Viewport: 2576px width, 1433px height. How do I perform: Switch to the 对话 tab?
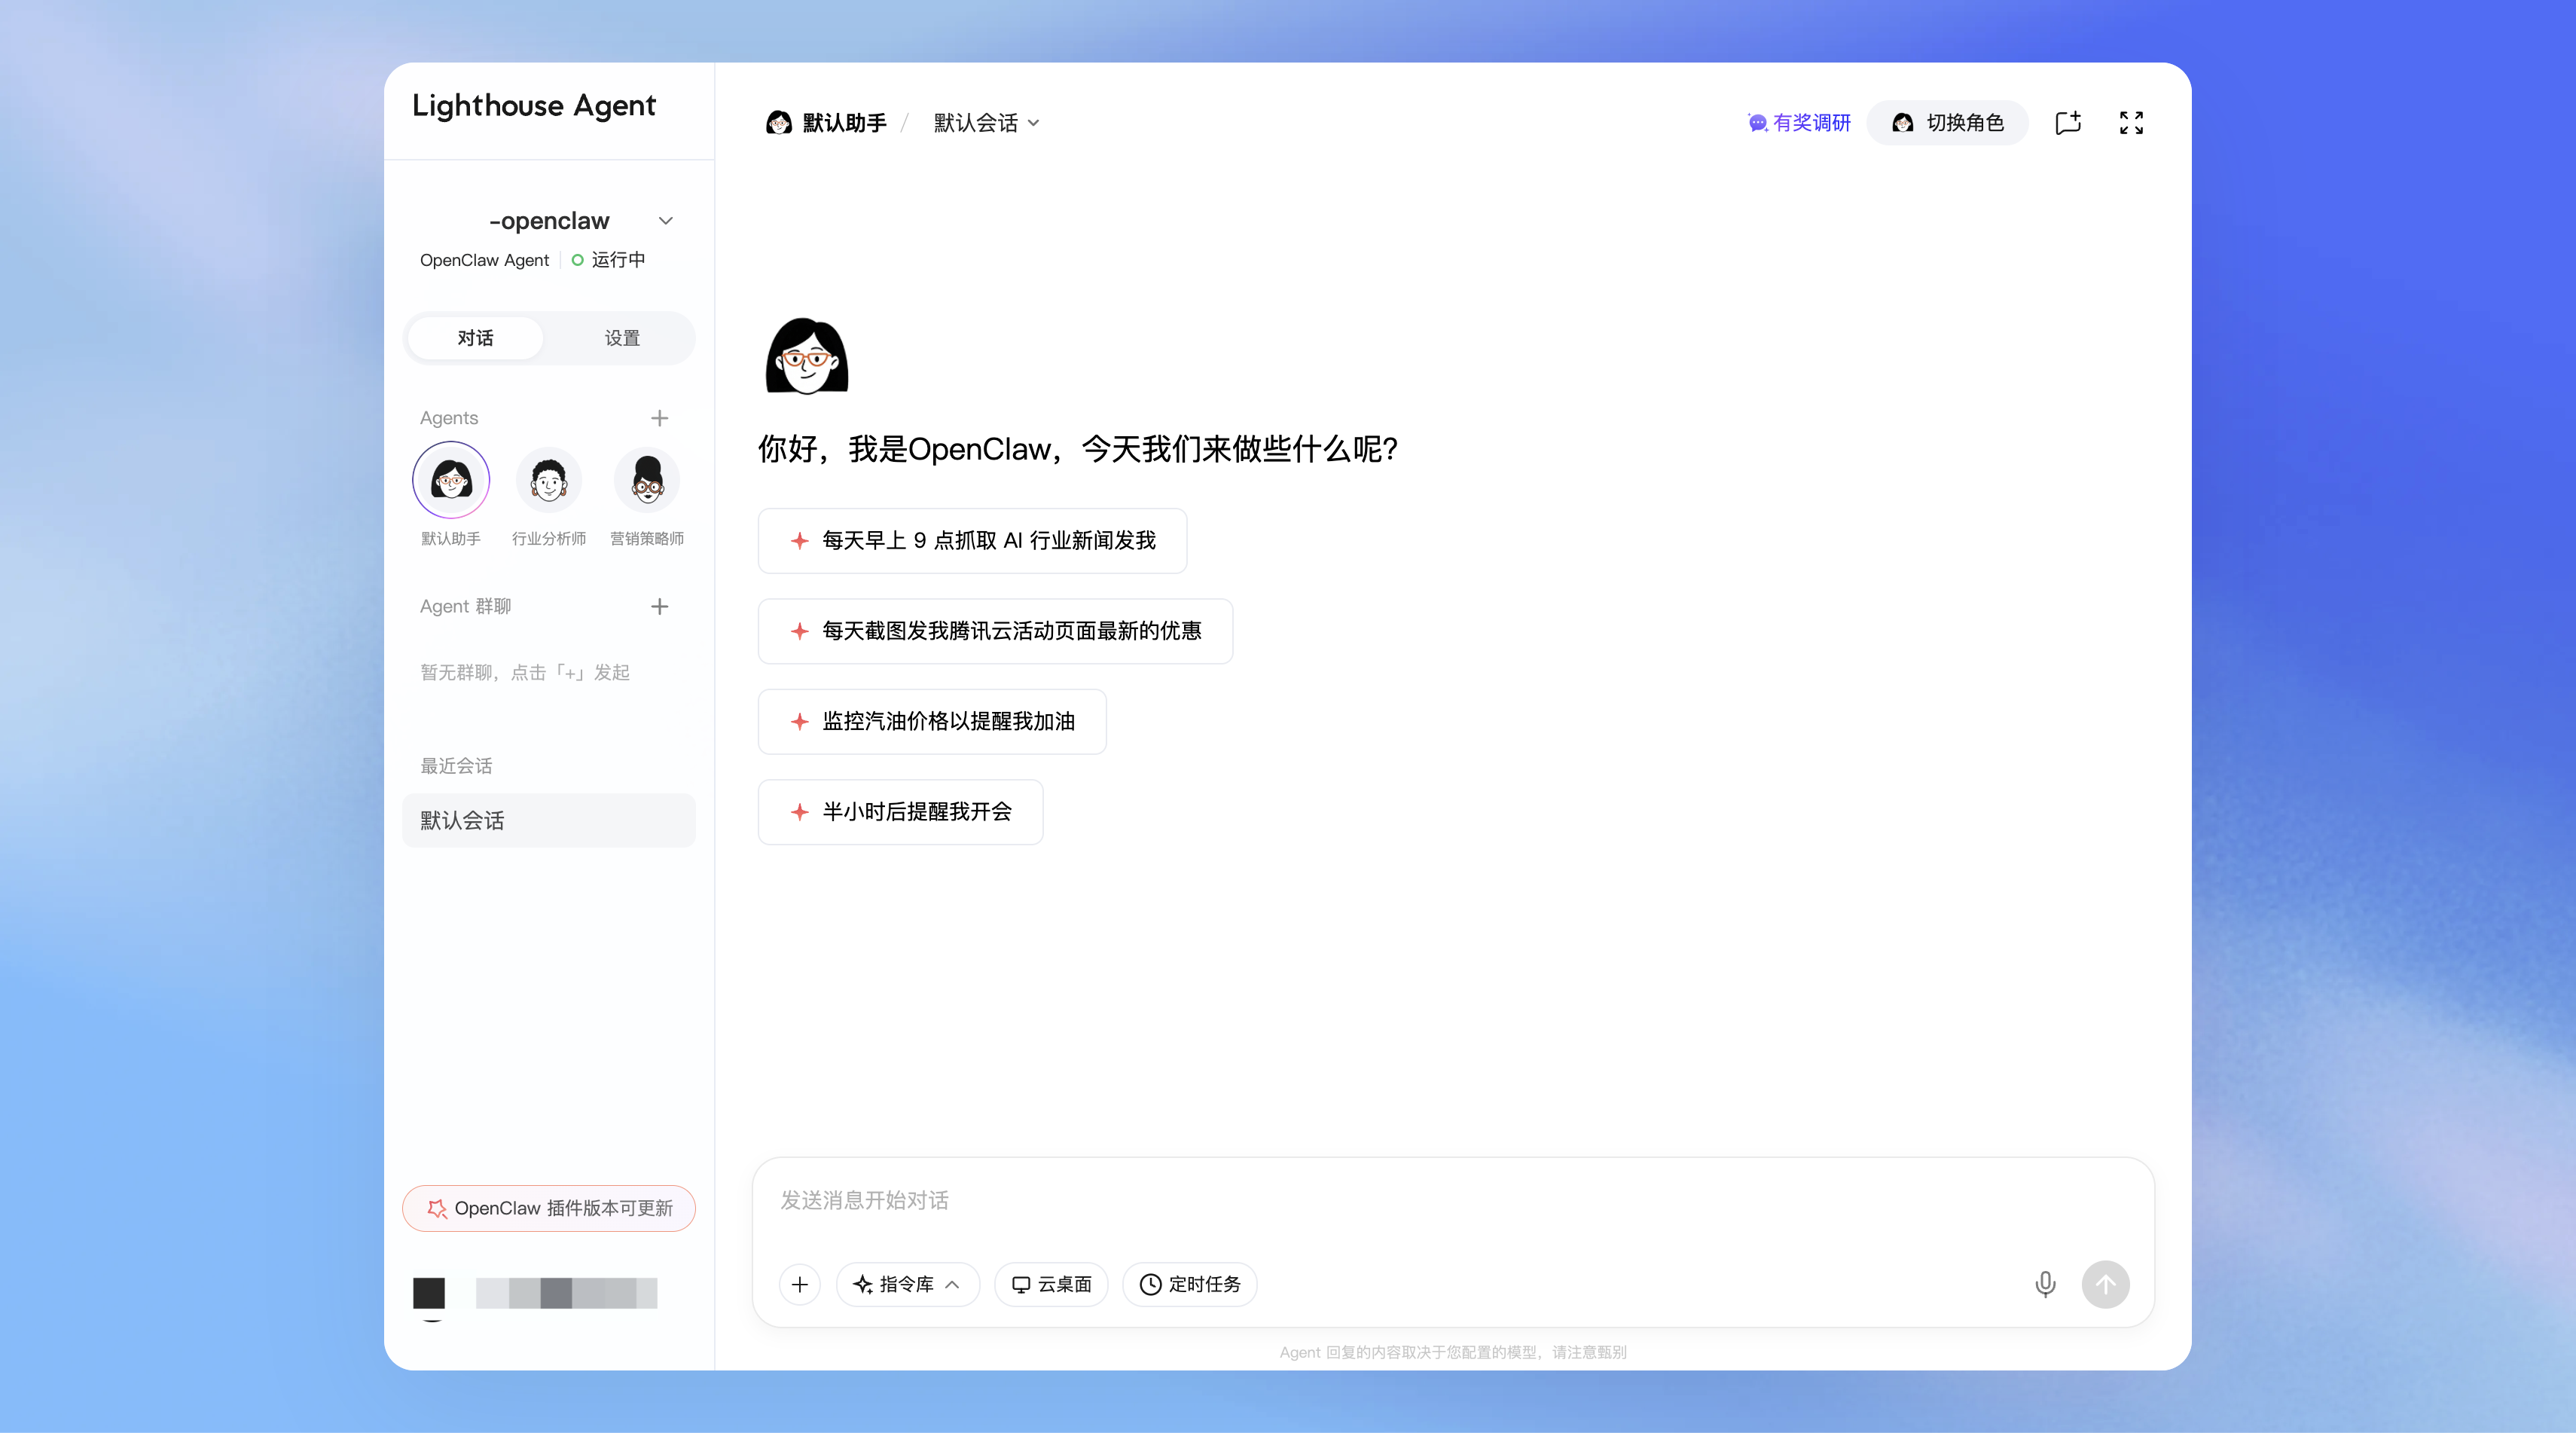(475, 338)
